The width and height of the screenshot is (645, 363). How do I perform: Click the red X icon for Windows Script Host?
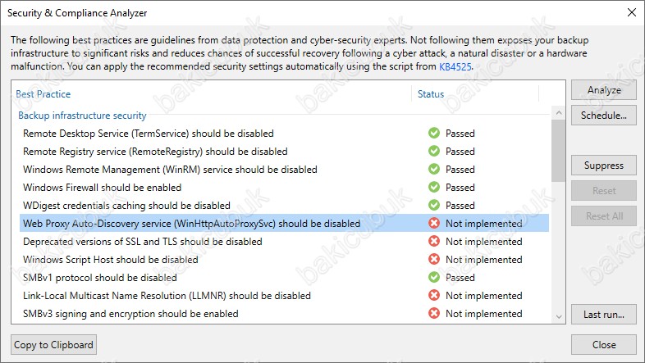point(433,260)
